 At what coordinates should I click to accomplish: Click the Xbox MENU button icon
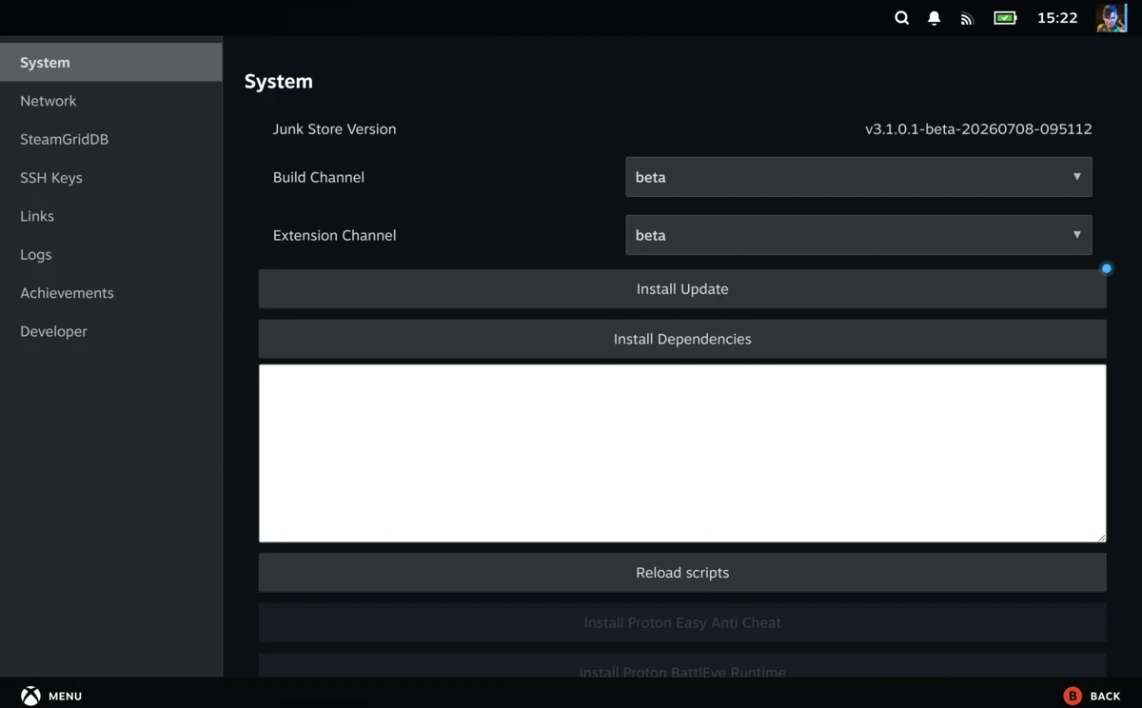pos(31,696)
